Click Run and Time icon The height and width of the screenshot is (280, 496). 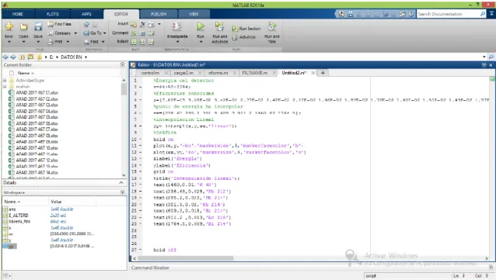(x=272, y=26)
